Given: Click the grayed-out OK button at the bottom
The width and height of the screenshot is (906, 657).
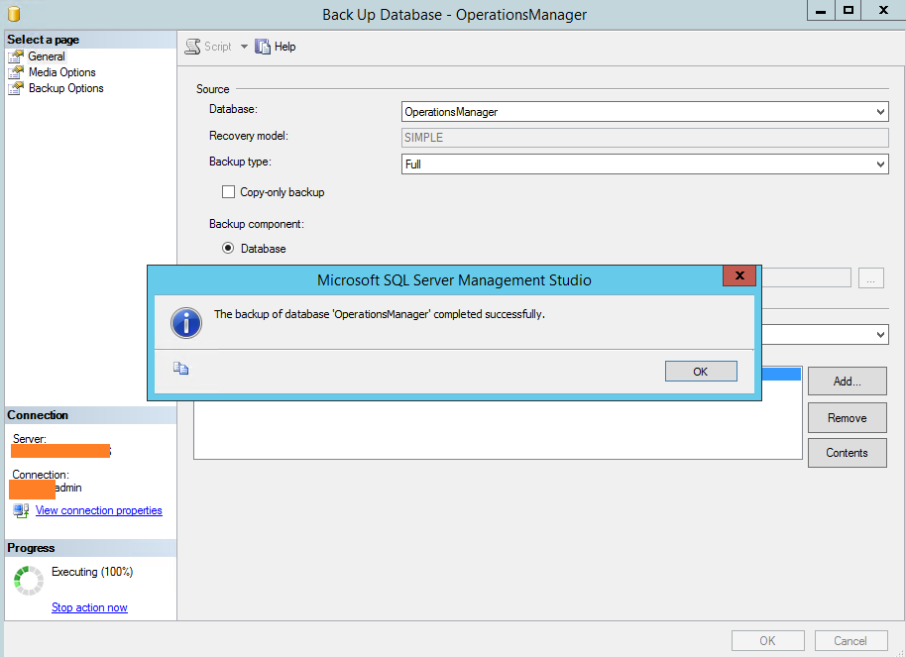Looking at the screenshot, I should point(768,641).
